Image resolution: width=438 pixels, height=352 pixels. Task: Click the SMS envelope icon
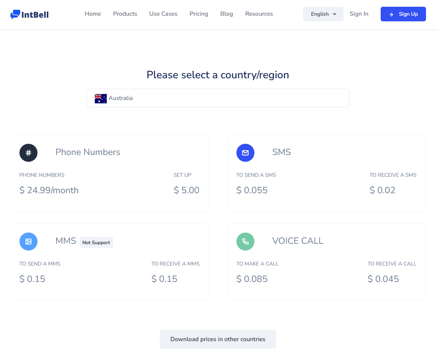tap(245, 153)
